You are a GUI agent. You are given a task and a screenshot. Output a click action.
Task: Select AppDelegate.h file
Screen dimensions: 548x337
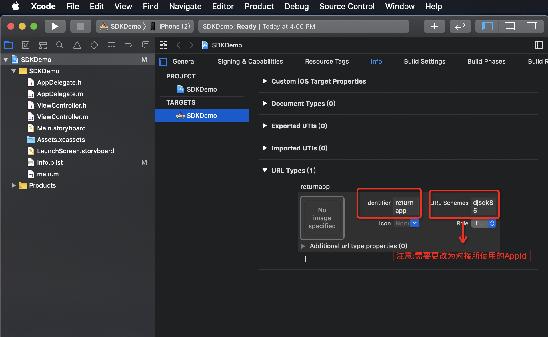tap(59, 82)
